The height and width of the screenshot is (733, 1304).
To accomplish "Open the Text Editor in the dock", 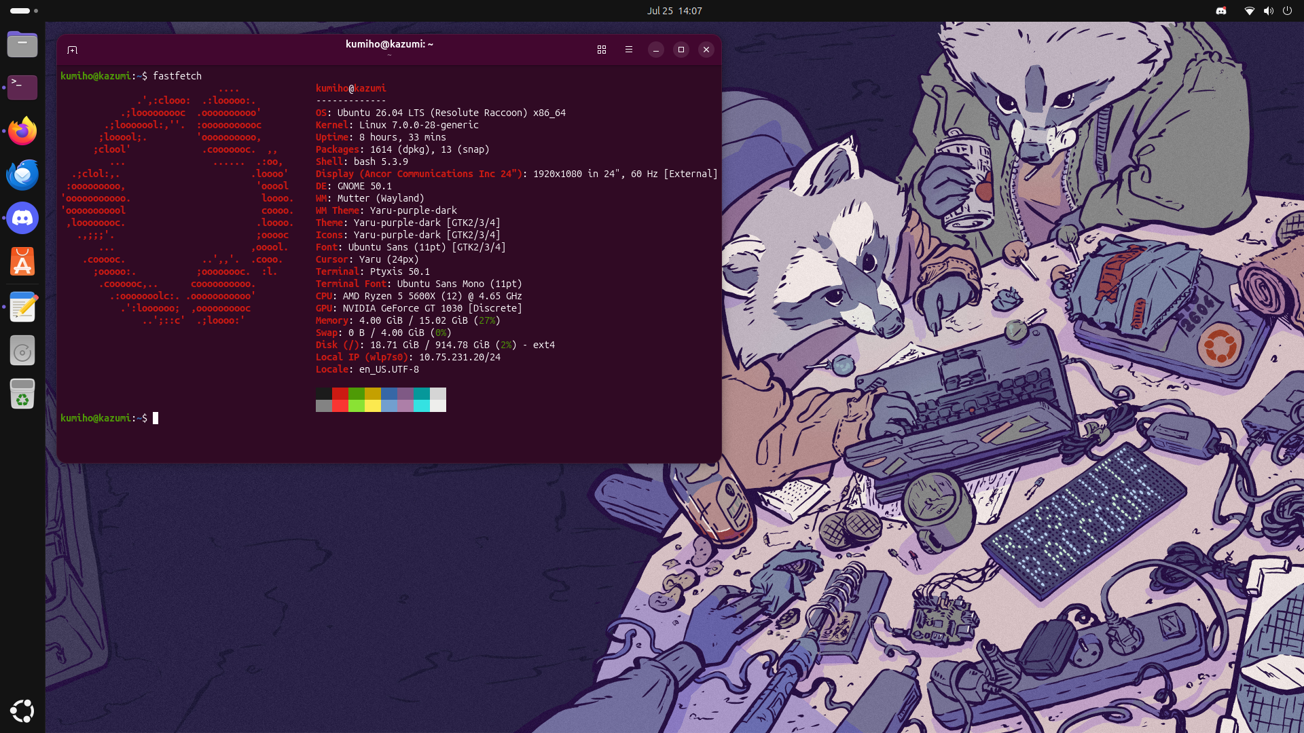I will (22, 307).
